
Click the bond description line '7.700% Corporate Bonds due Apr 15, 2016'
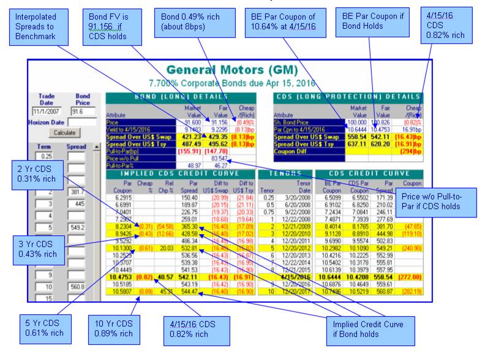(232, 83)
